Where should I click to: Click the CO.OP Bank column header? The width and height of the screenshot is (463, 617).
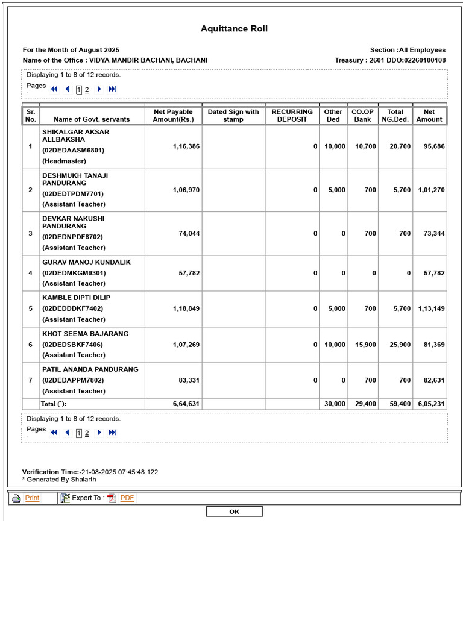(362, 116)
